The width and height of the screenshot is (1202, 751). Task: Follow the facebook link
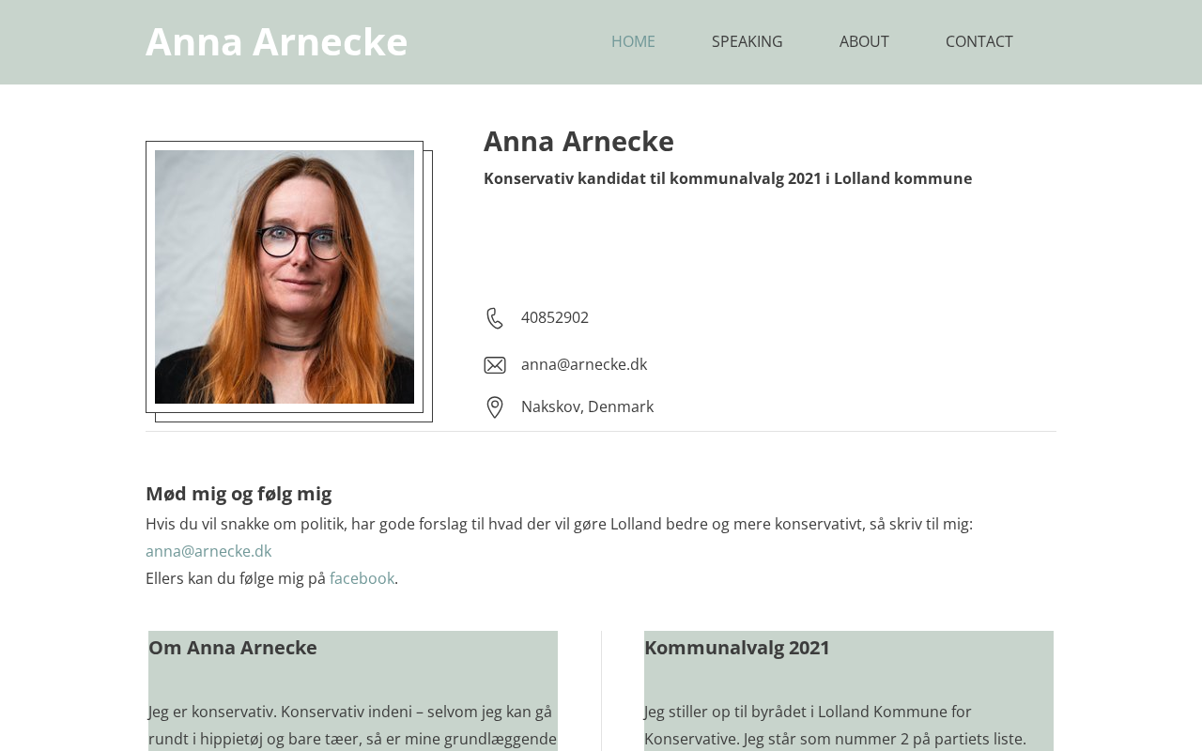362,578
